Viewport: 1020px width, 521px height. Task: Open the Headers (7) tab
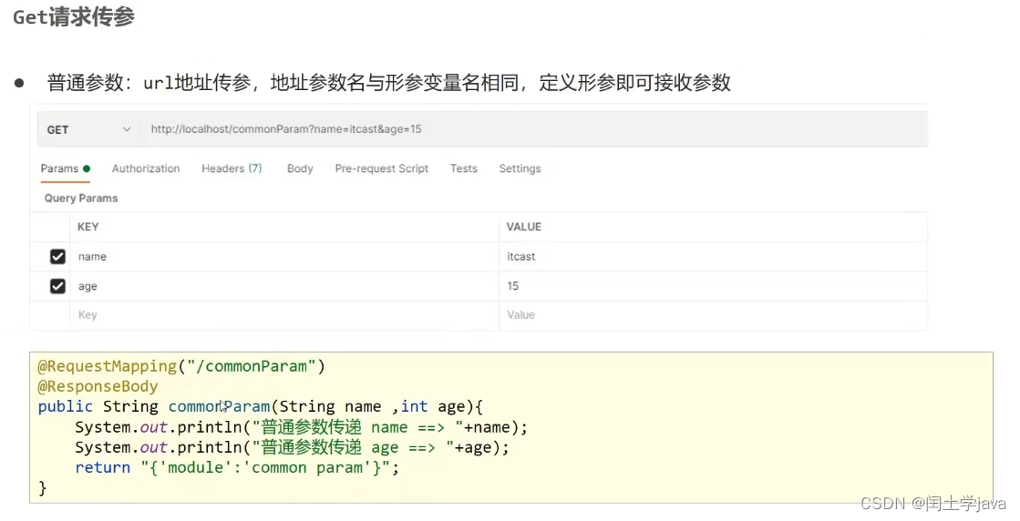(x=232, y=169)
